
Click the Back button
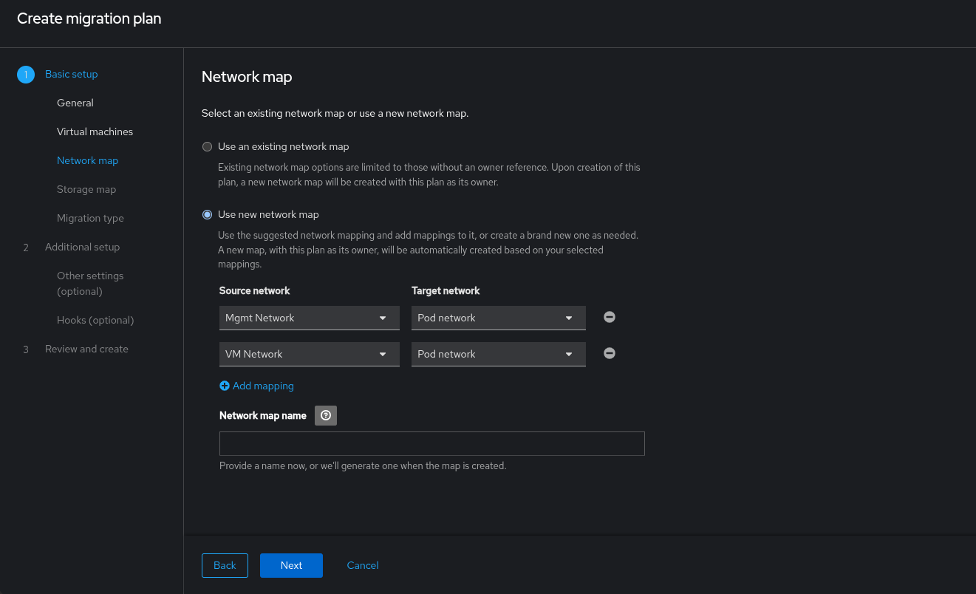point(225,565)
